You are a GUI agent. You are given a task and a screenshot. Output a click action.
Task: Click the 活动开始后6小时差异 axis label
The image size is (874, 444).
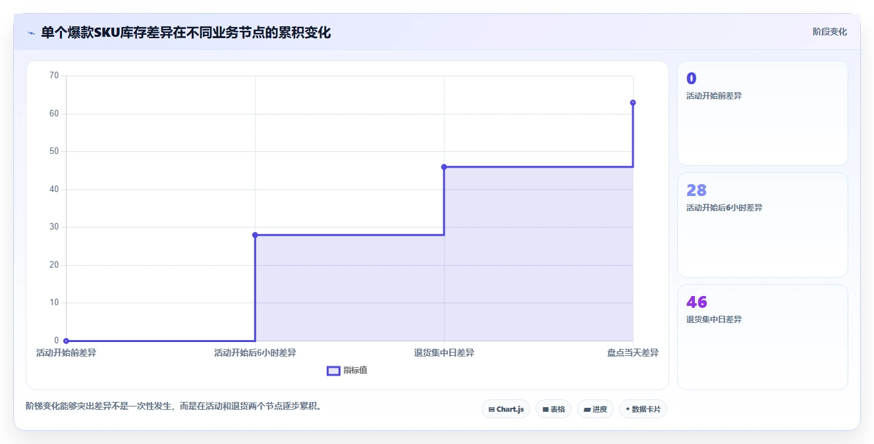255,353
